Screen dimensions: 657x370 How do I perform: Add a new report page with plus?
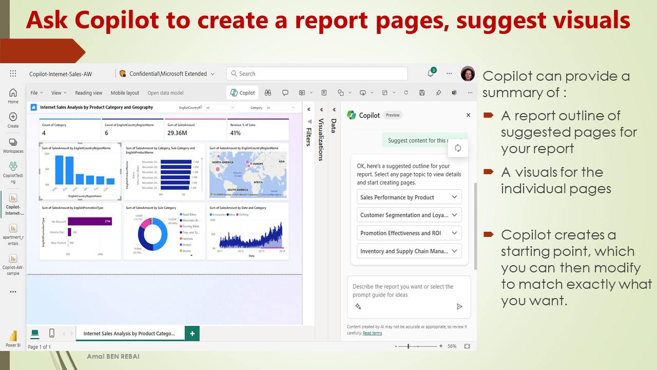192,334
